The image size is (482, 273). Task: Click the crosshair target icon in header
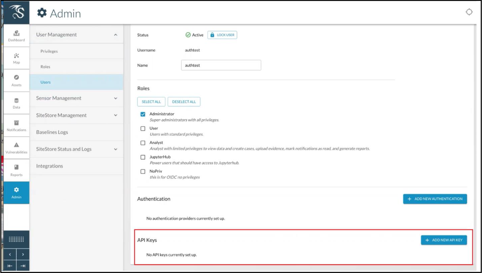tap(469, 12)
